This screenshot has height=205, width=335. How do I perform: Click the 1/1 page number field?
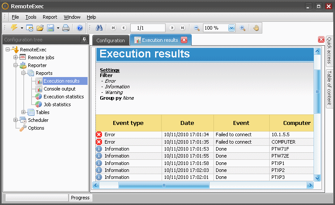pos(148,28)
